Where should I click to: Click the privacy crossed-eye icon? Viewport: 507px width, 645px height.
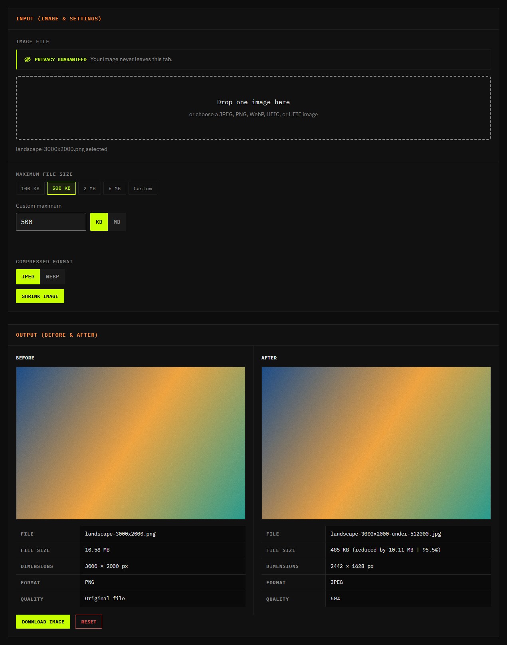tap(28, 60)
